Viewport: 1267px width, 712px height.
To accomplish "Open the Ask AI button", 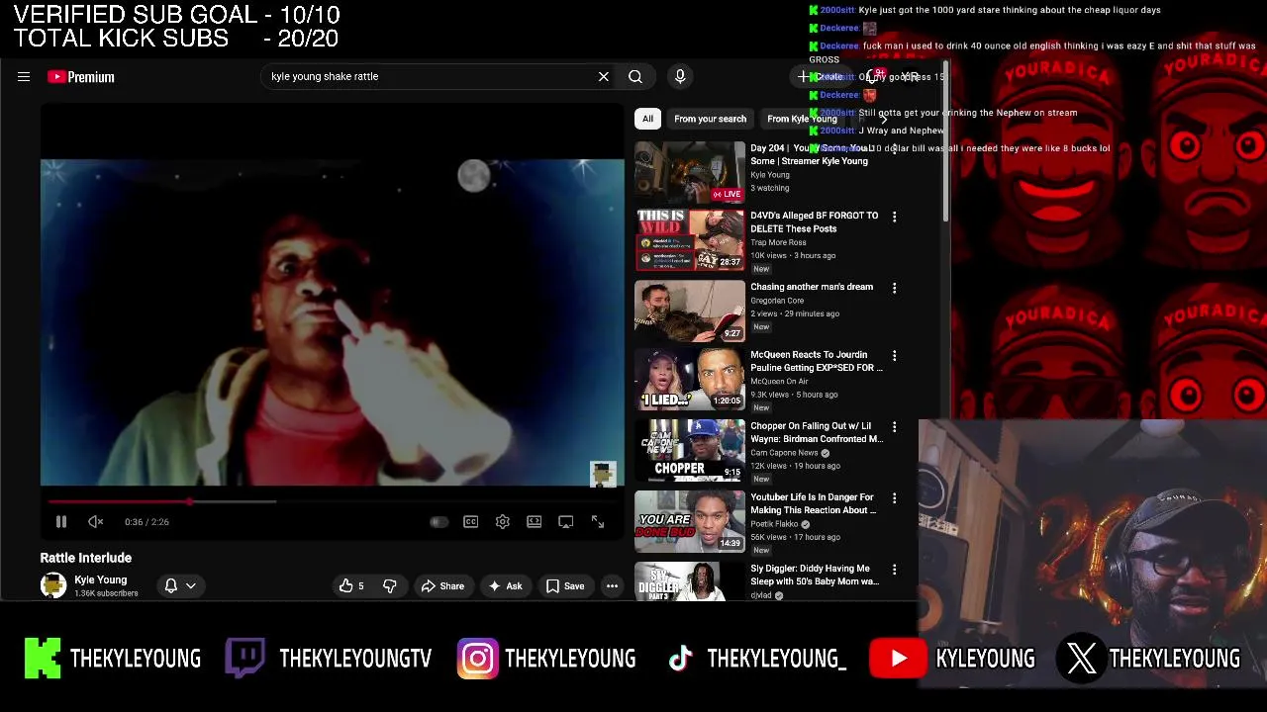I will pyautogui.click(x=505, y=586).
